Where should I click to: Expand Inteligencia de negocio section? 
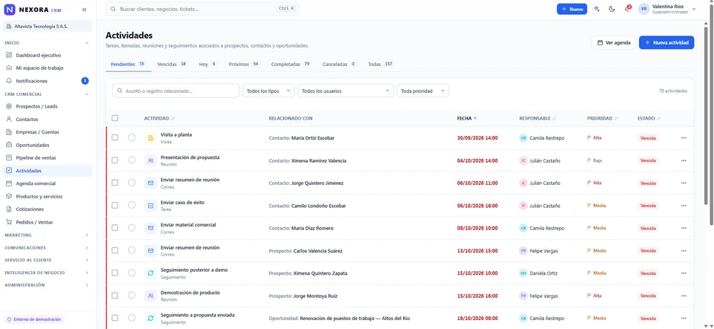pyautogui.click(x=46, y=273)
